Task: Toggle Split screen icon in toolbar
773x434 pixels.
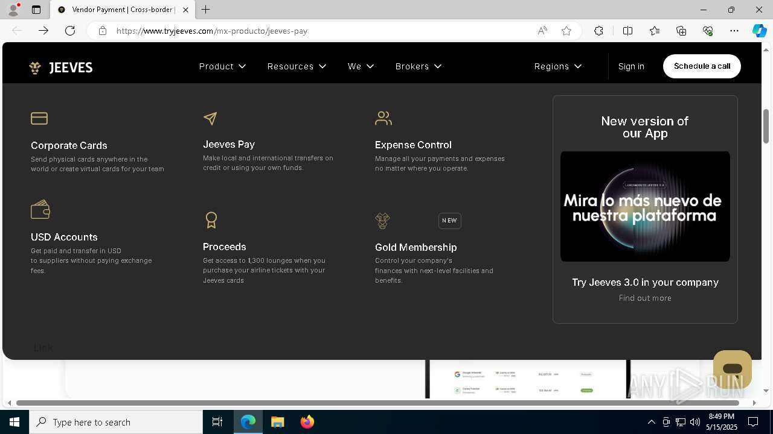Action: 627,31
